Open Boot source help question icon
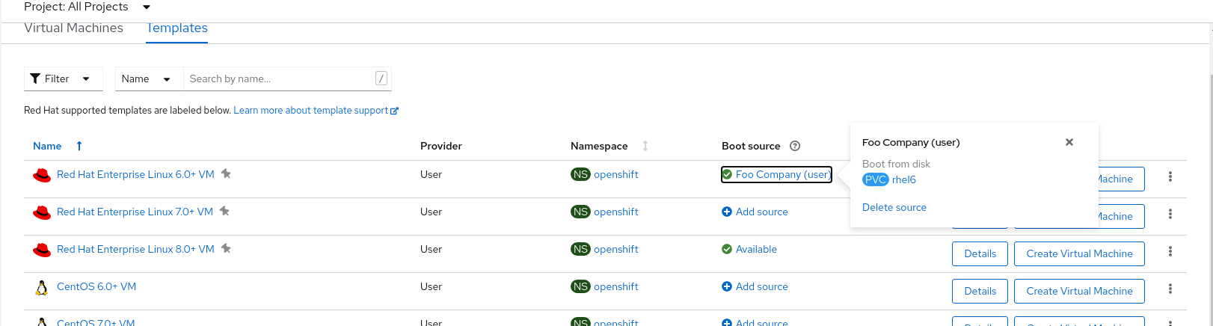Image resolution: width=1213 pixels, height=326 pixels. tap(795, 146)
